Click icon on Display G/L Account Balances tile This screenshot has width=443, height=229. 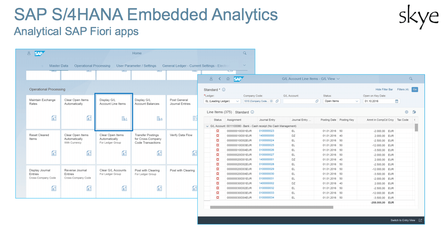click(159, 119)
